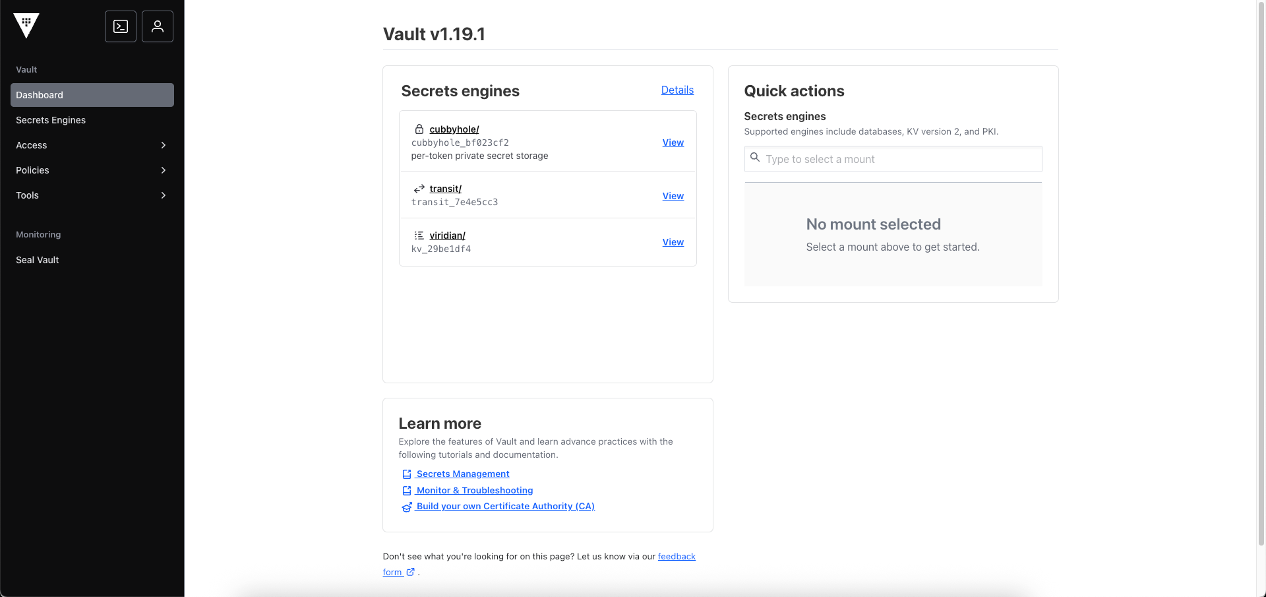Click the transit engine arrows icon

419,189
